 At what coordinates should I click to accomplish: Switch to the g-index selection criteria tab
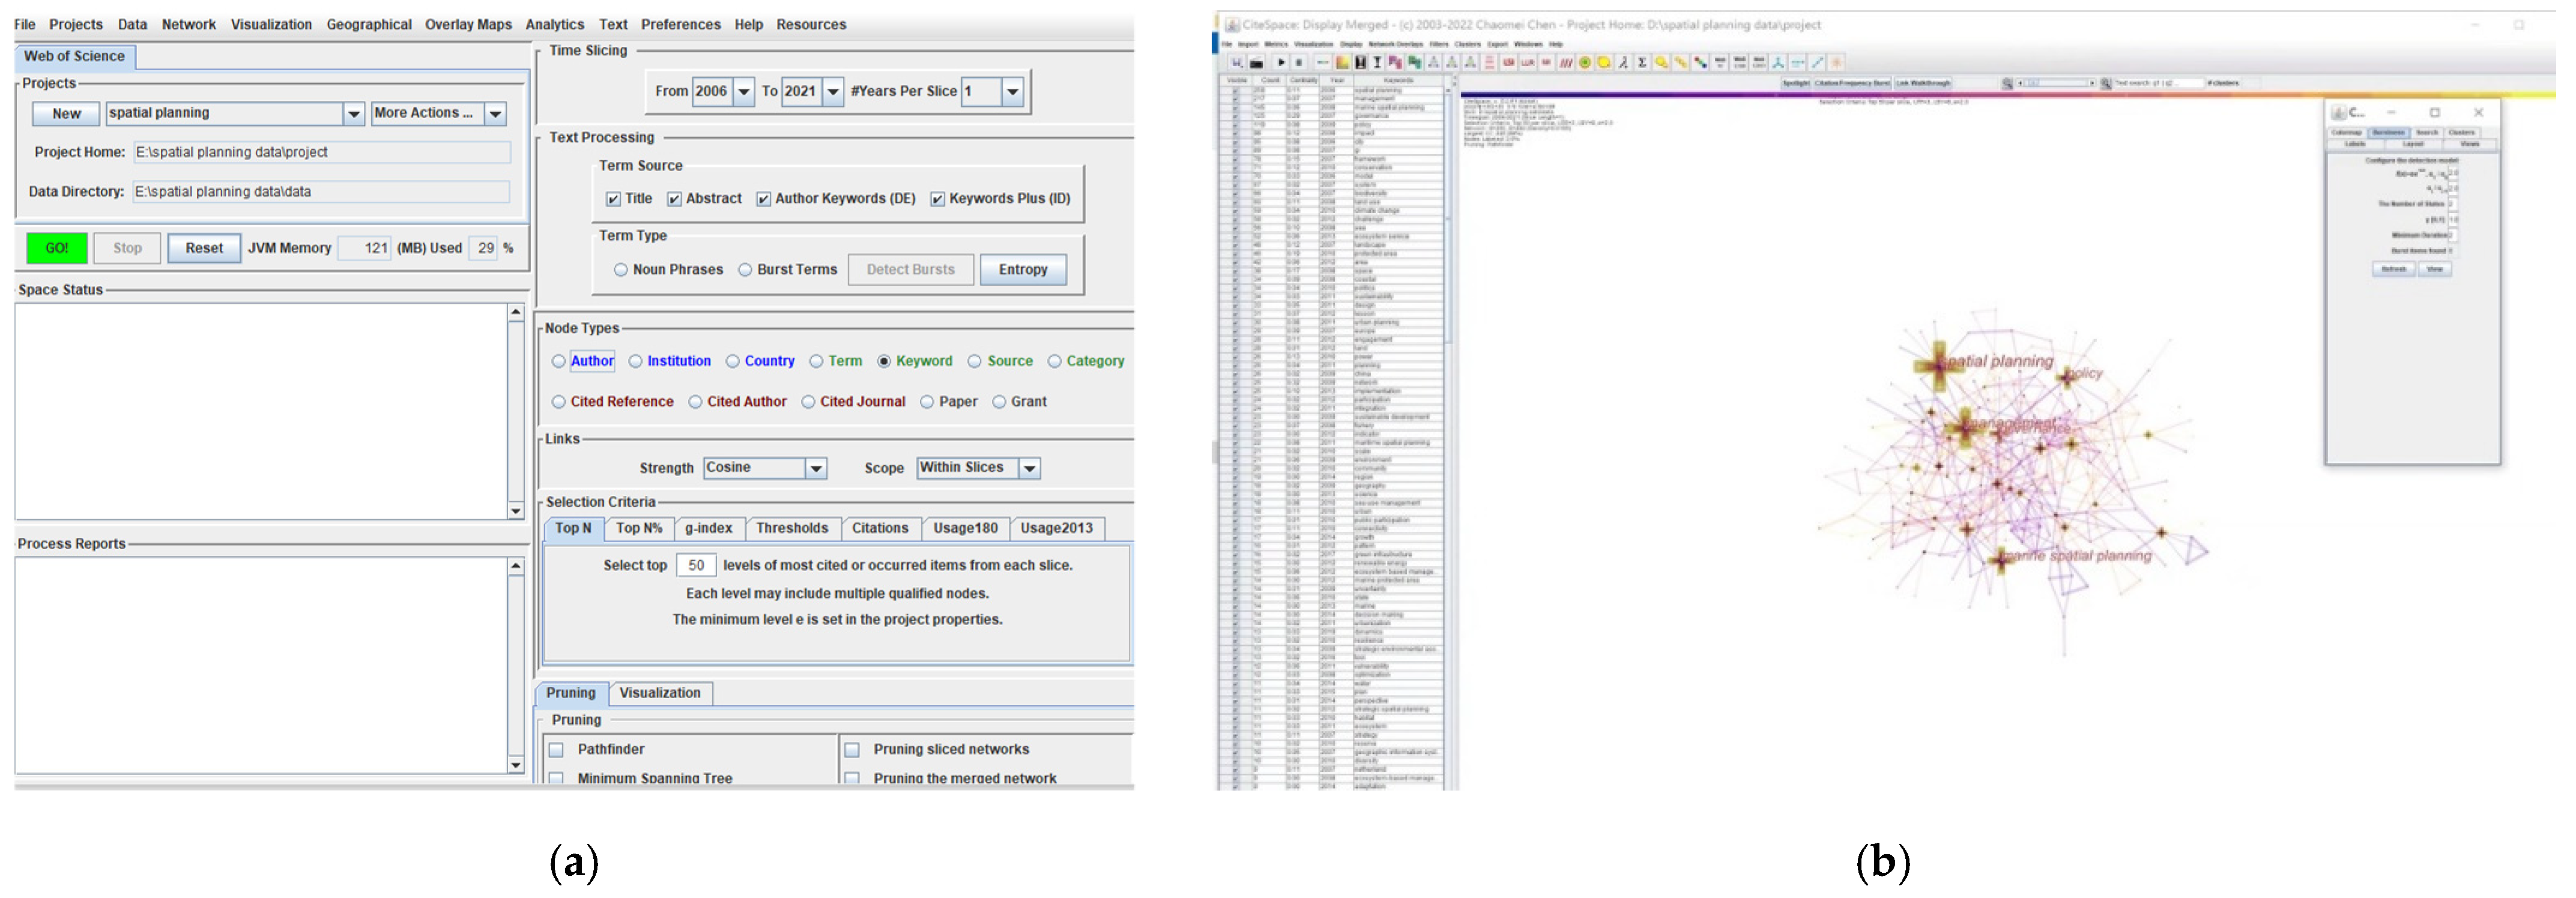[x=708, y=528]
